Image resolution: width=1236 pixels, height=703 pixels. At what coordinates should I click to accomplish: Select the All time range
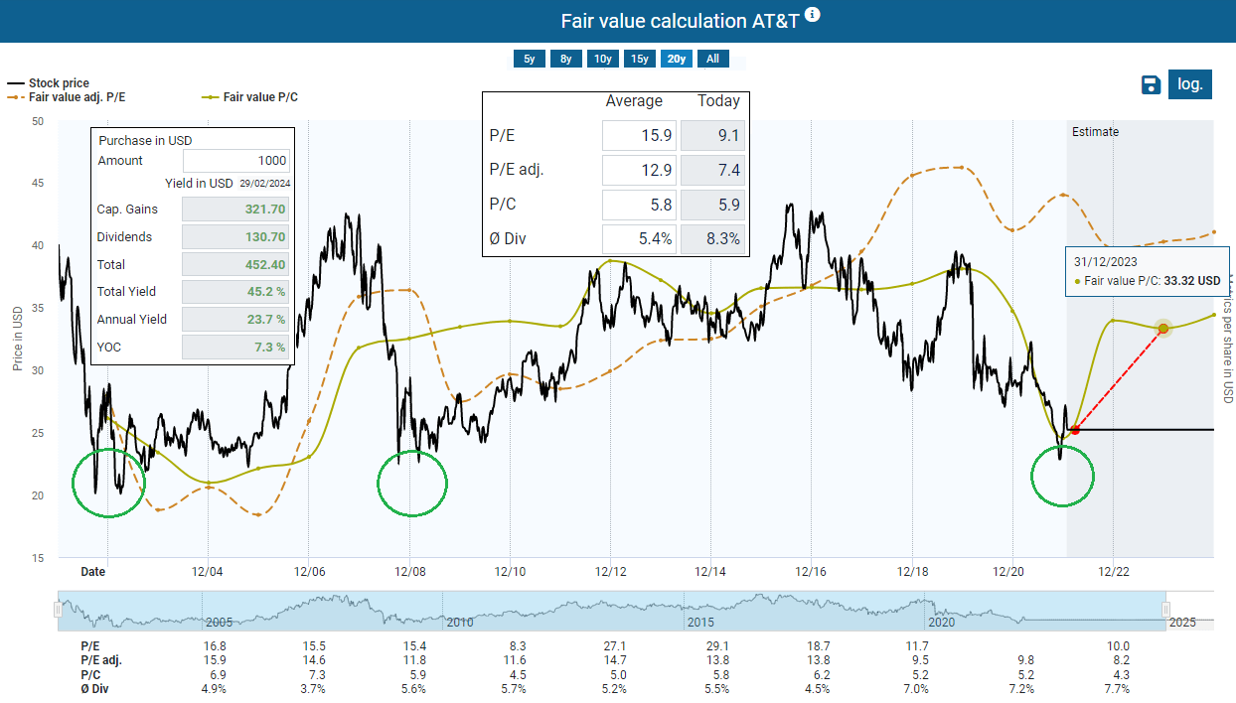pyautogui.click(x=713, y=59)
